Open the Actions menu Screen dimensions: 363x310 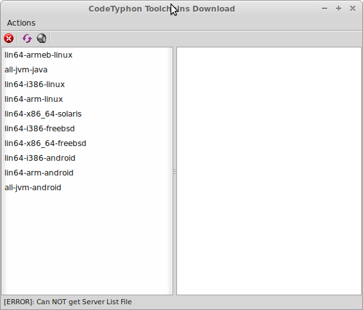21,23
